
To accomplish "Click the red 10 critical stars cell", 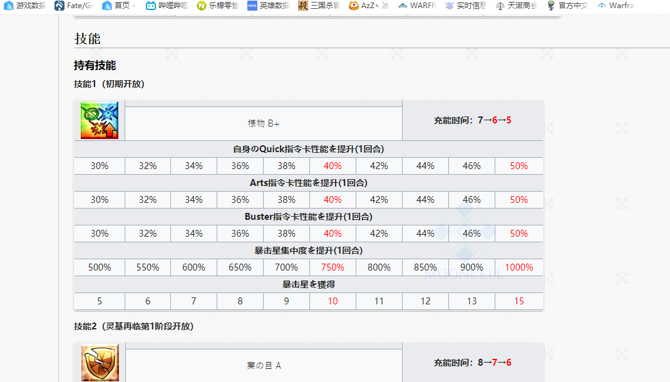I will coord(332,301).
